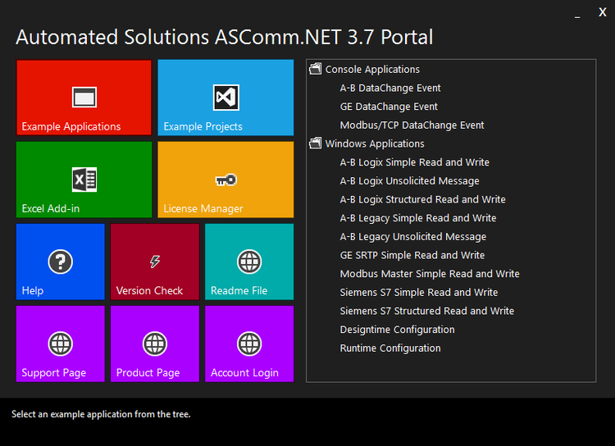Select Runtime Configuration example

[x=390, y=348]
